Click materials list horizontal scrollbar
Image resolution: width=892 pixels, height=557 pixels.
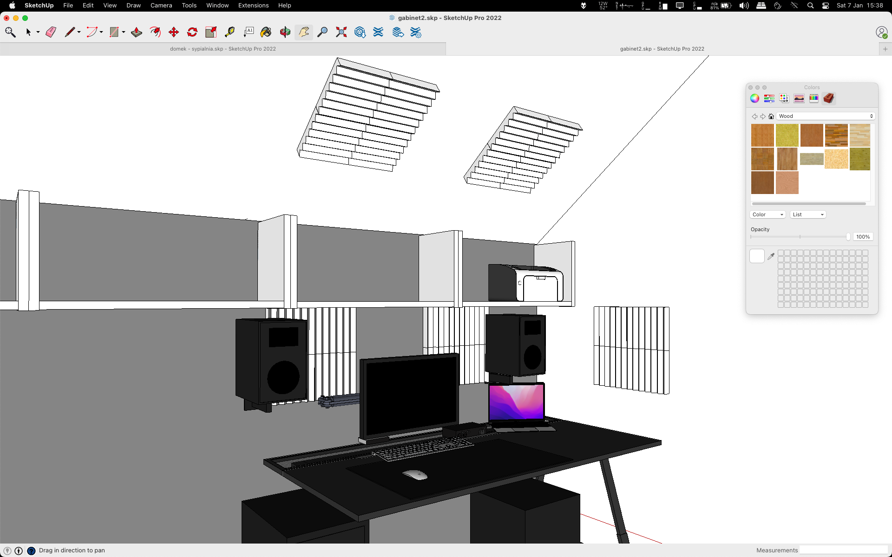809,203
